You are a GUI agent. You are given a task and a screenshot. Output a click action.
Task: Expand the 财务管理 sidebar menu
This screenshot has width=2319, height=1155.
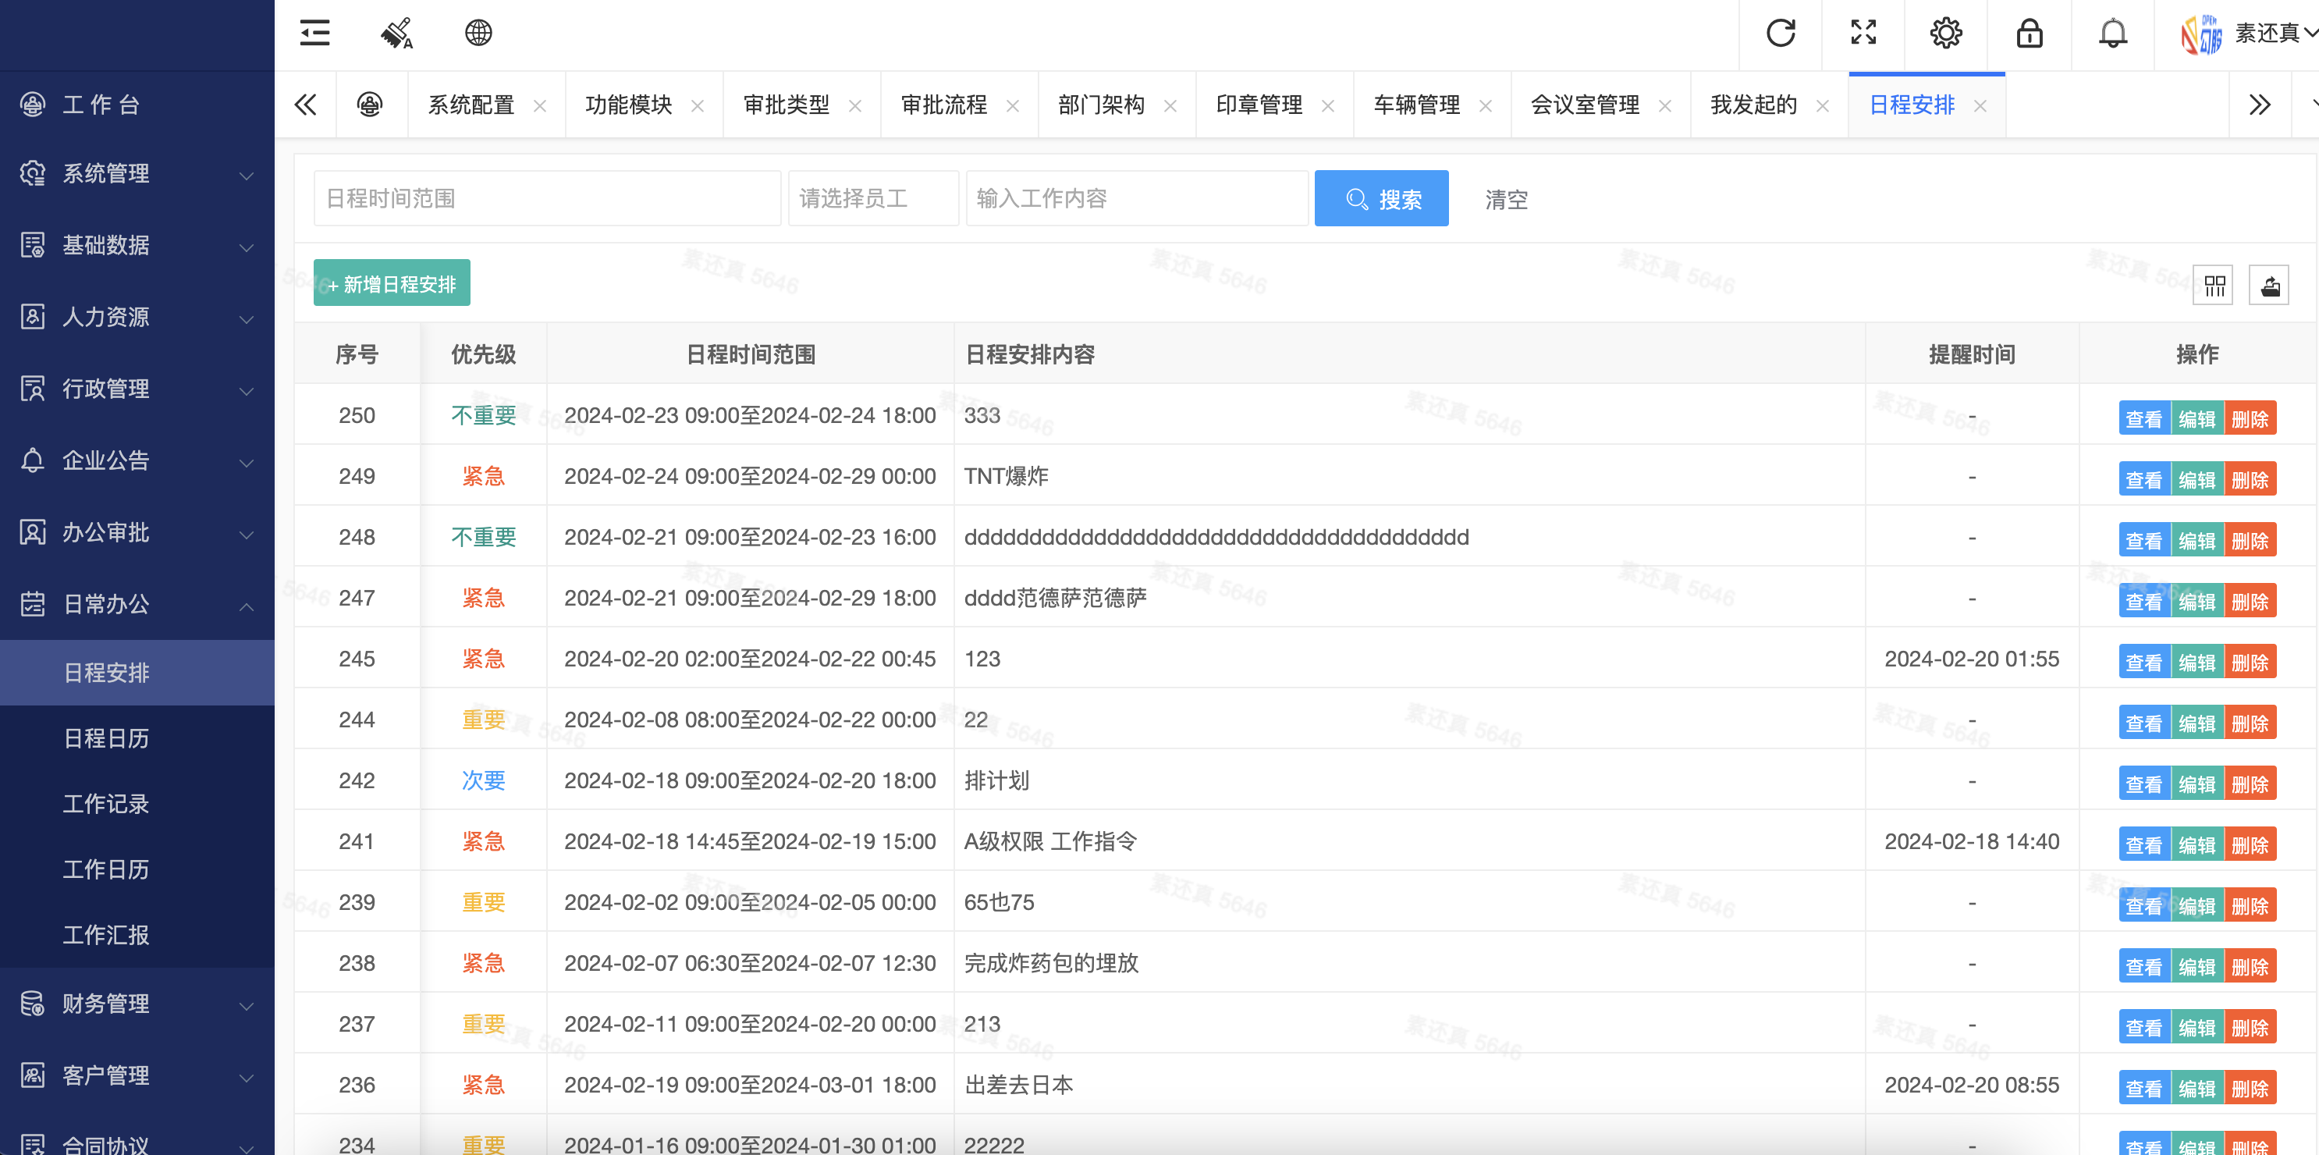137,1004
